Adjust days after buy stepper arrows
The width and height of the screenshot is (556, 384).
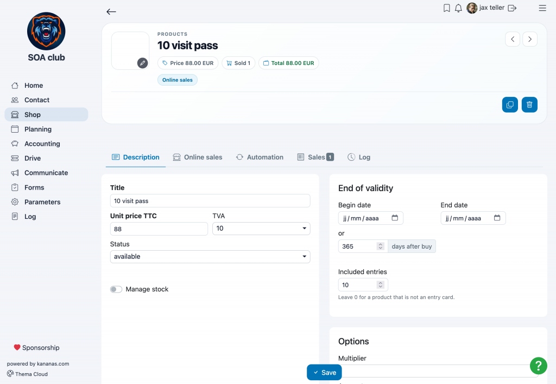point(381,246)
